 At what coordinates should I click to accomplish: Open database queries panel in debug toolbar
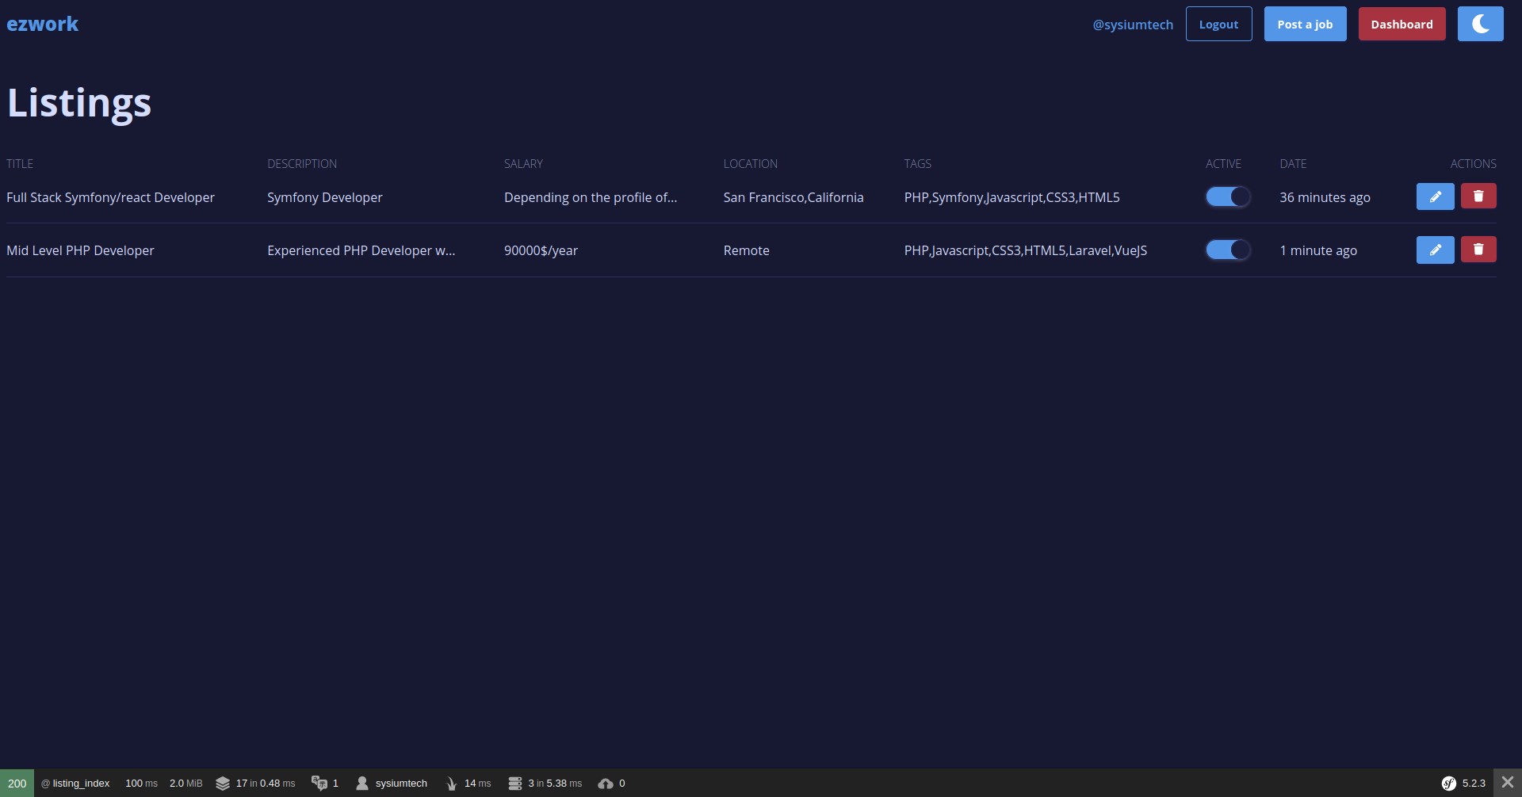545,783
